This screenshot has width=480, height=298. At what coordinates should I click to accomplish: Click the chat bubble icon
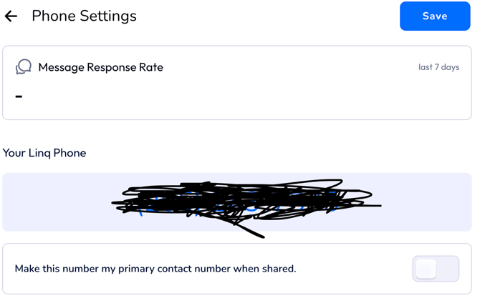click(x=24, y=67)
